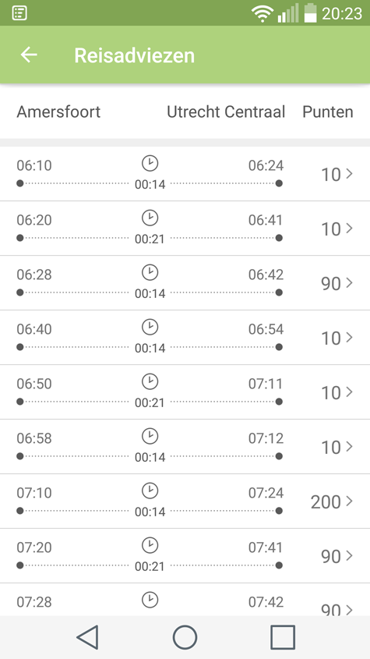The image size is (370, 659).
Task: Expand the 200 points trip chevron
Action: (349, 501)
